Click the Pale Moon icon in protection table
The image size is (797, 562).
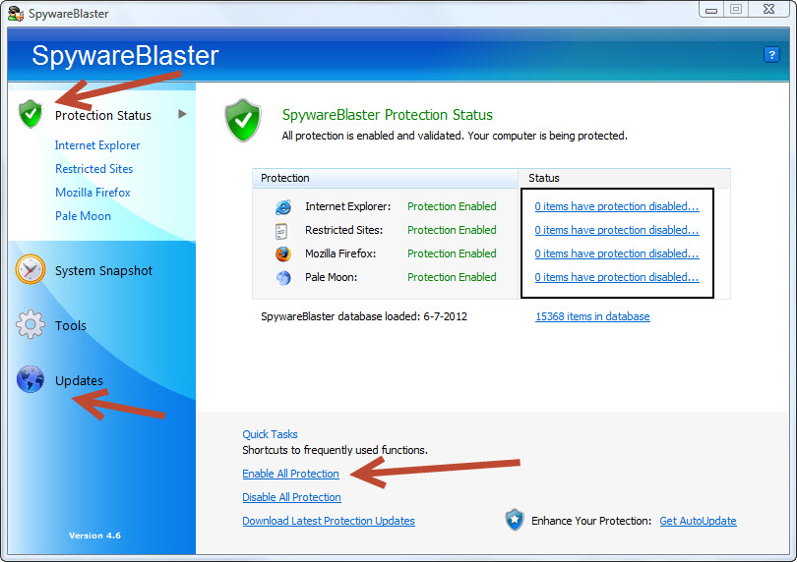tap(283, 278)
